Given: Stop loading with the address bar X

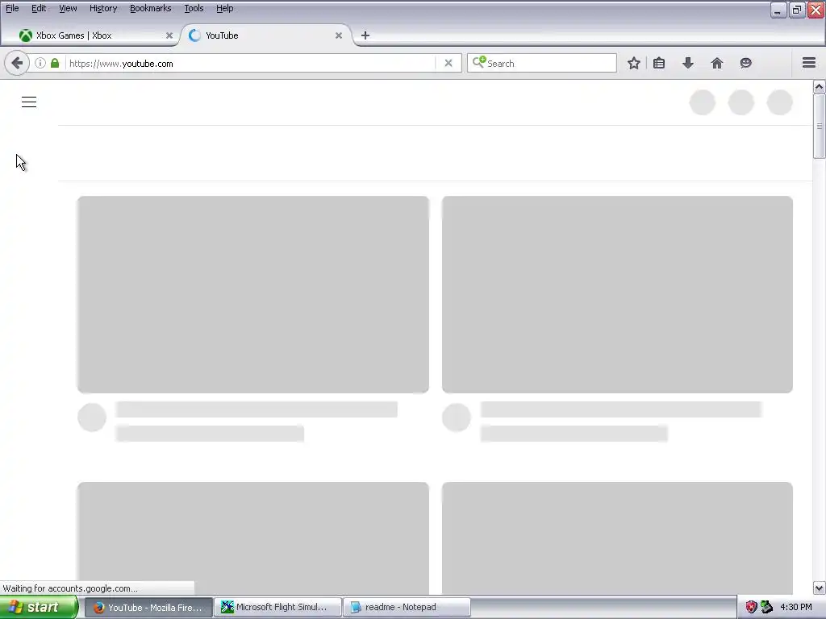Looking at the screenshot, I should pos(448,63).
